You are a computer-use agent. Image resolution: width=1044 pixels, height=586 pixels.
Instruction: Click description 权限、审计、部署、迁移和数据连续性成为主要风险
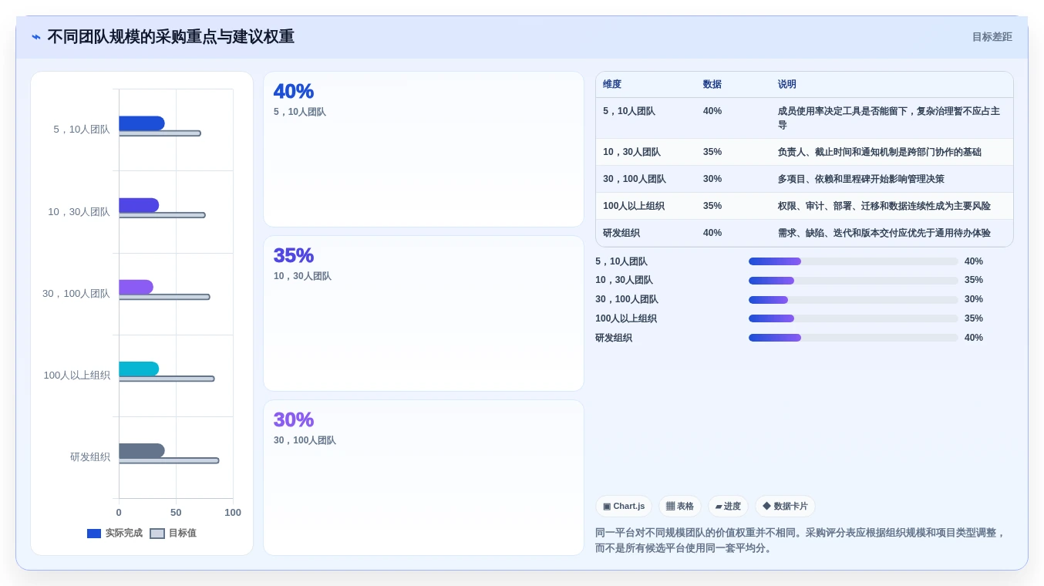point(884,206)
